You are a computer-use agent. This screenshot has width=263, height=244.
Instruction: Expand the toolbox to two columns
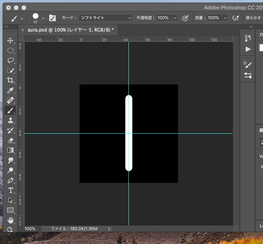click(6, 27)
